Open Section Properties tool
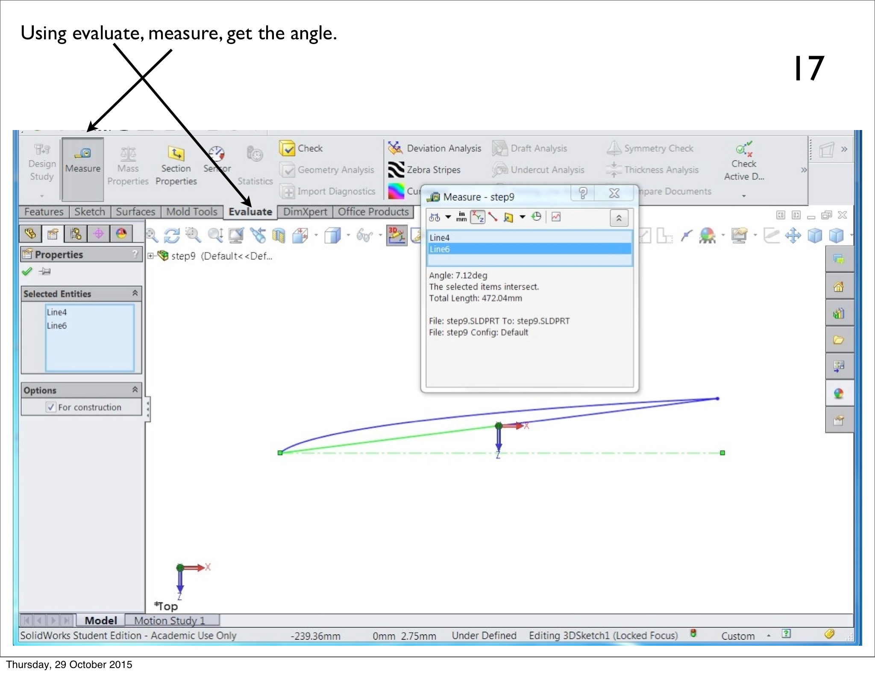Image resolution: width=875 pixels, height=674 pixels. 176,166
